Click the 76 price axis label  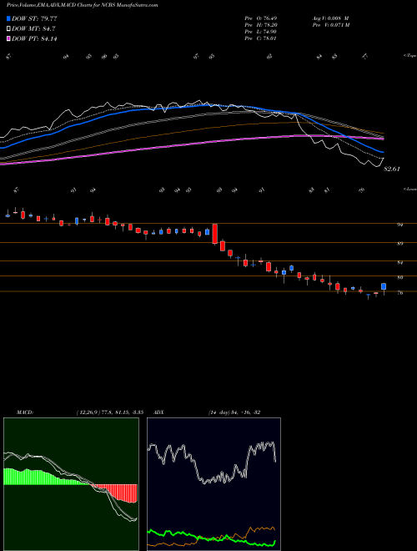(399, 292)
